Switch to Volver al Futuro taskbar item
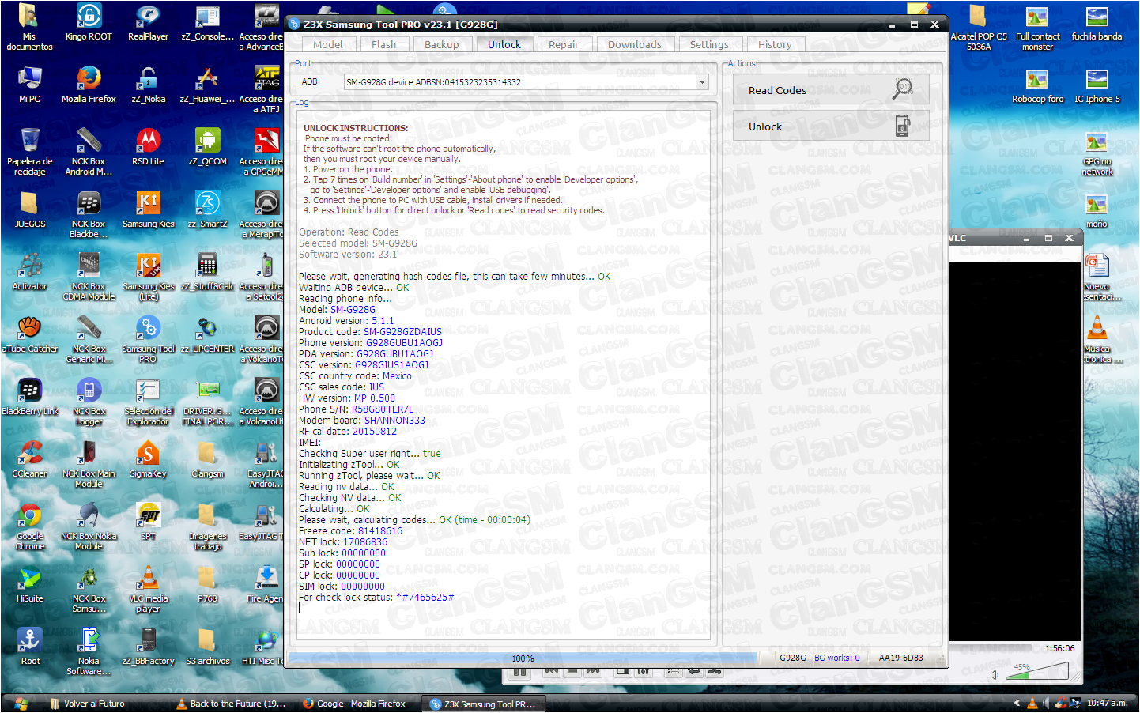 tap(89, 704)
